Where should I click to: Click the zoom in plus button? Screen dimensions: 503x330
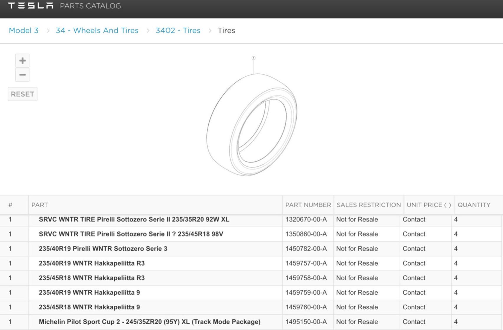22,61
